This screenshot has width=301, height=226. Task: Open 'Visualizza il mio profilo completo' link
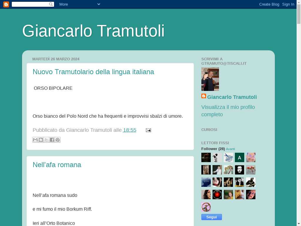point(228,111)
